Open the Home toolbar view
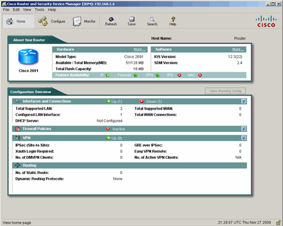The width and height of the screenshot is (283, 226). (x=18, y=21)
